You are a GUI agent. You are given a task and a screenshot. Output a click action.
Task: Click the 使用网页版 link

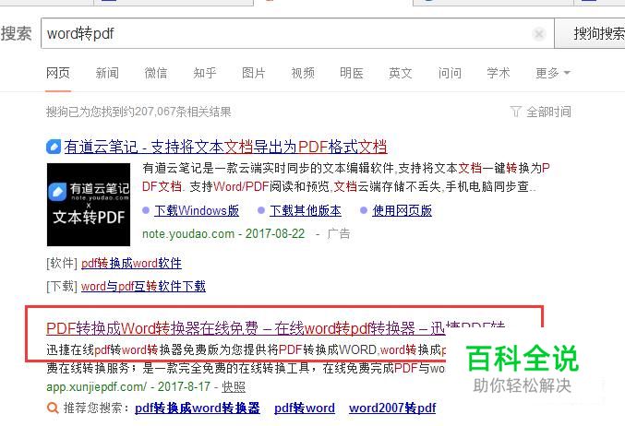[402, 210]
